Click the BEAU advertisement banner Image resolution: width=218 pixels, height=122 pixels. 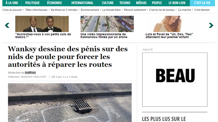(x=175, y=80)
